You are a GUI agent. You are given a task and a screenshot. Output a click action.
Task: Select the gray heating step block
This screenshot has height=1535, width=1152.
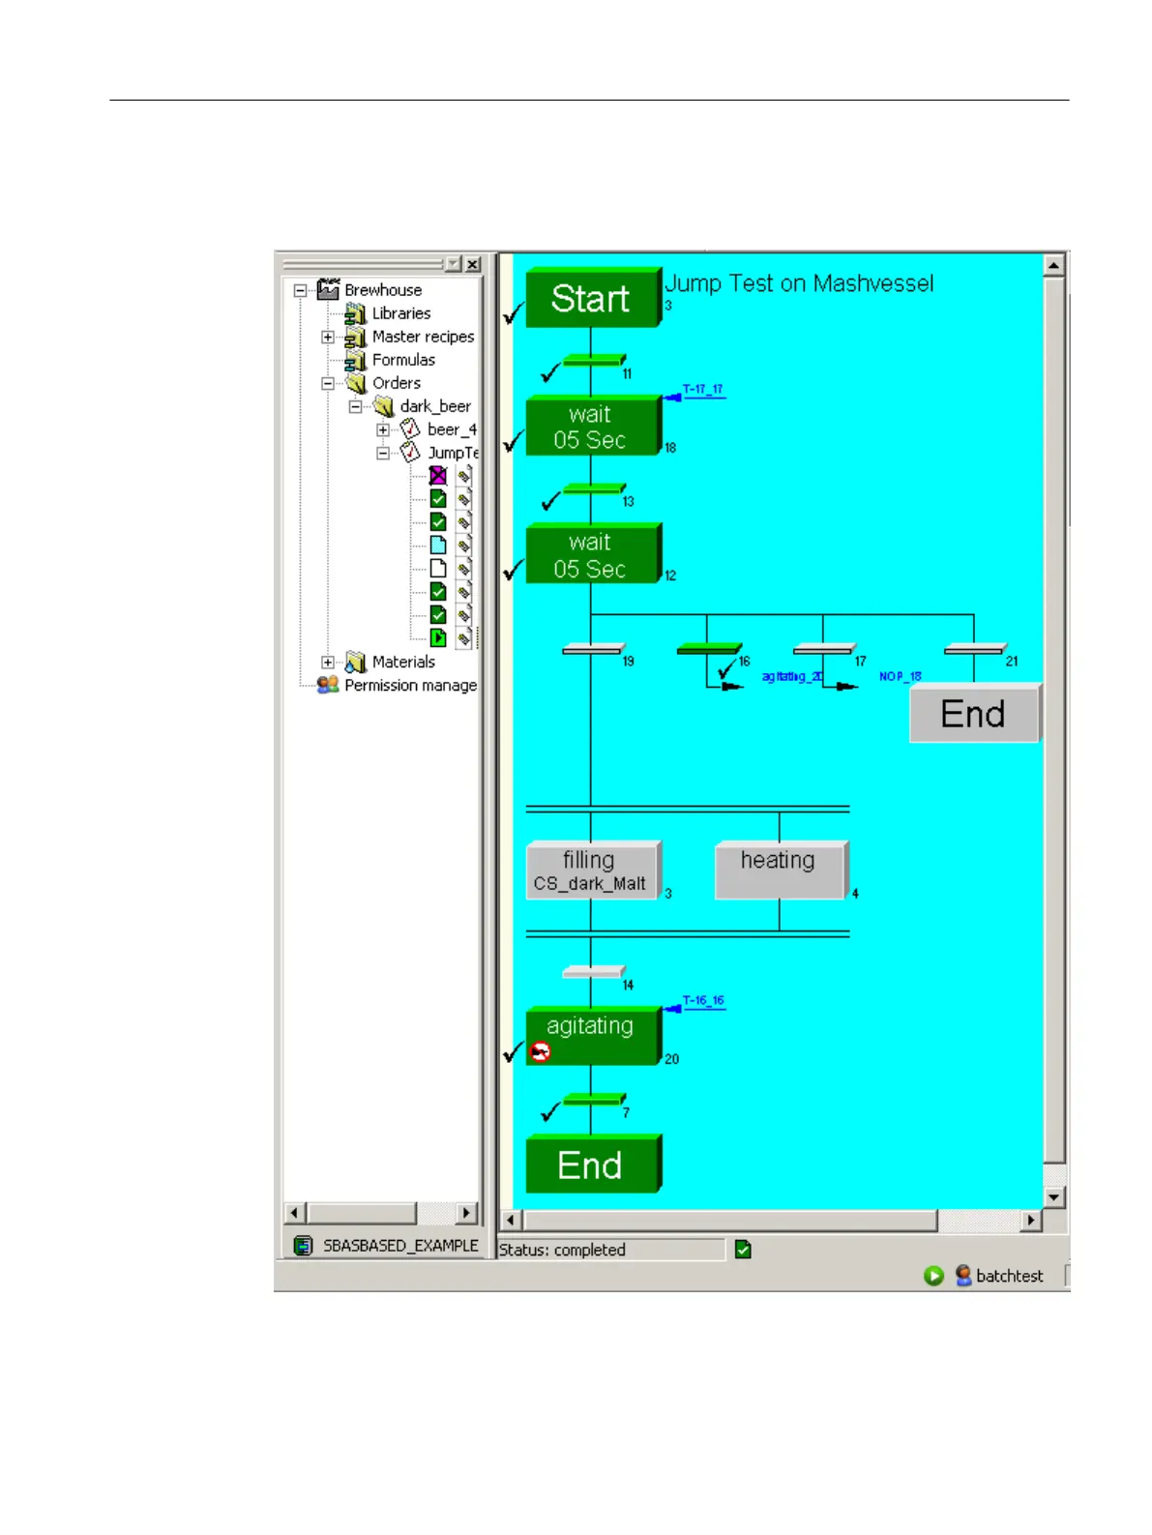pos(779,870)
